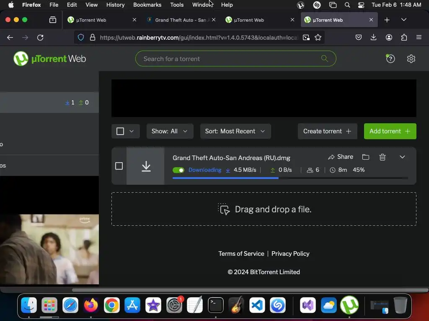Click the site lock padlock icon
429x321 pixels.
coord(93,37)
